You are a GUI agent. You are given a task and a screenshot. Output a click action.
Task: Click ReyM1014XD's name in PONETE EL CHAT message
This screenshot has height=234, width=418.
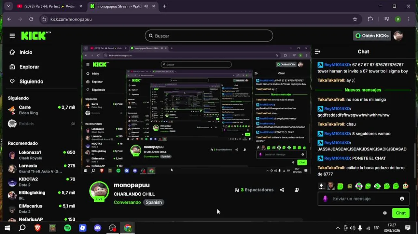click(337, 158)
